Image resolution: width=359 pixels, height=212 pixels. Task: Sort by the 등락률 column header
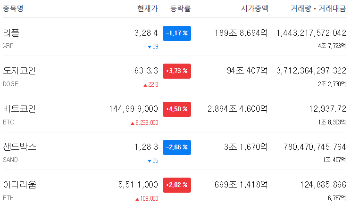[x=180, y=8]
